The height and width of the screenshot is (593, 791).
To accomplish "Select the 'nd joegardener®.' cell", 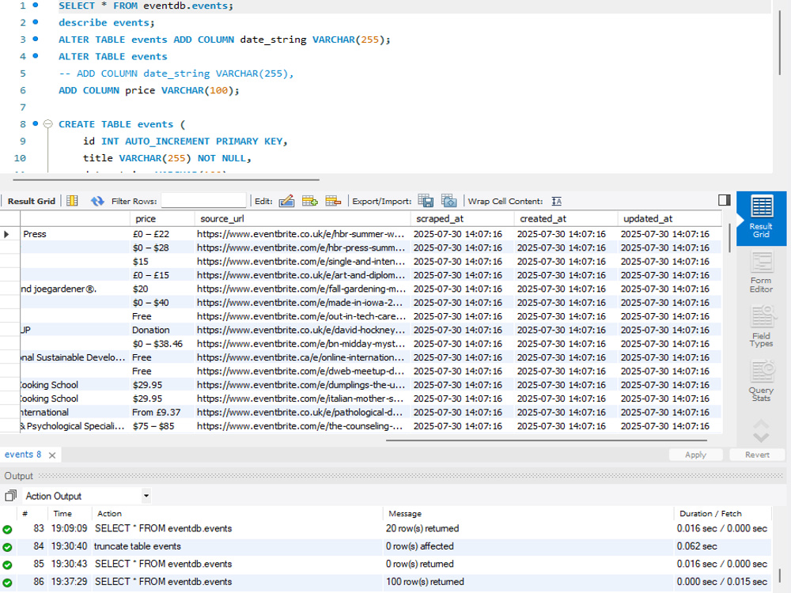I will click(74, 289).
